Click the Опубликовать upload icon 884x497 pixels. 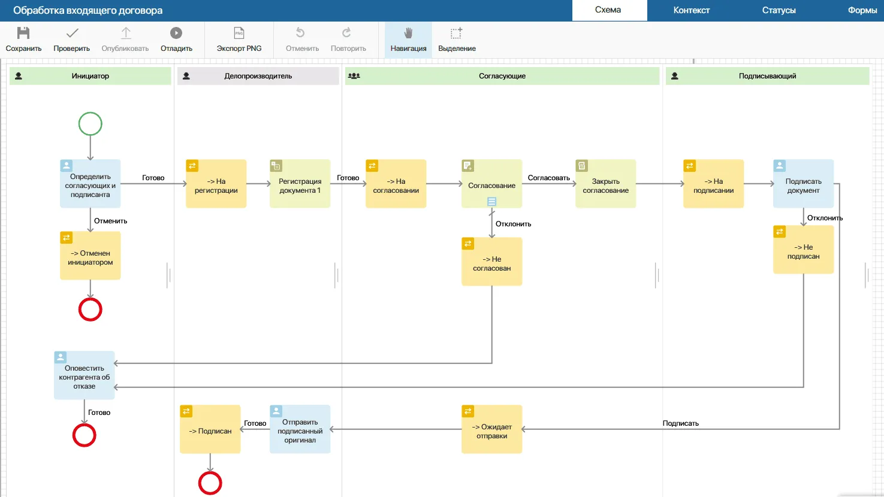pos(125,34)
